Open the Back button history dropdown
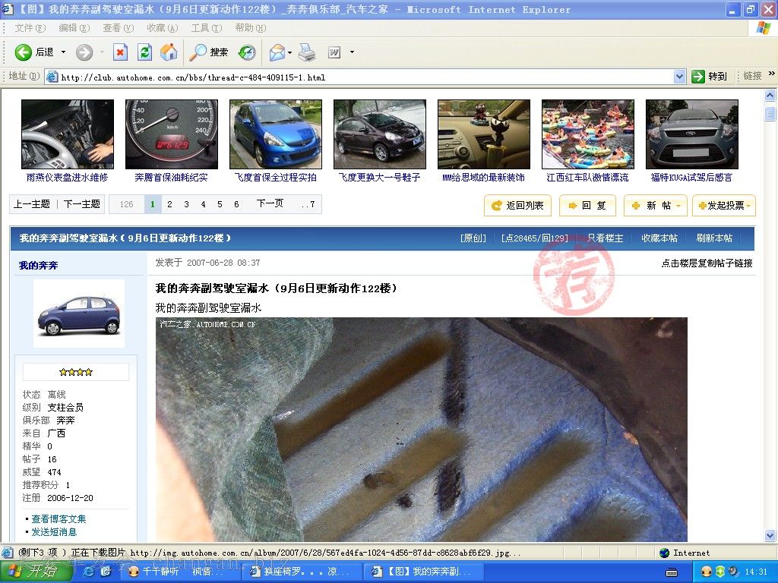The width and height of the screenshot is (778, 583). 64,52
